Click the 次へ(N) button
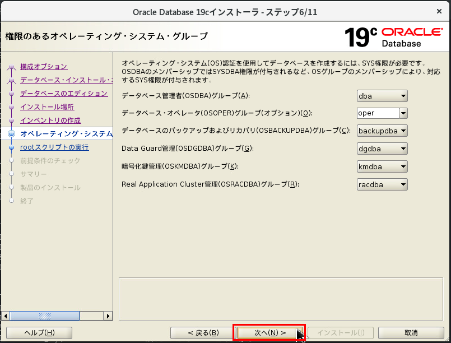 coord(269,332)
